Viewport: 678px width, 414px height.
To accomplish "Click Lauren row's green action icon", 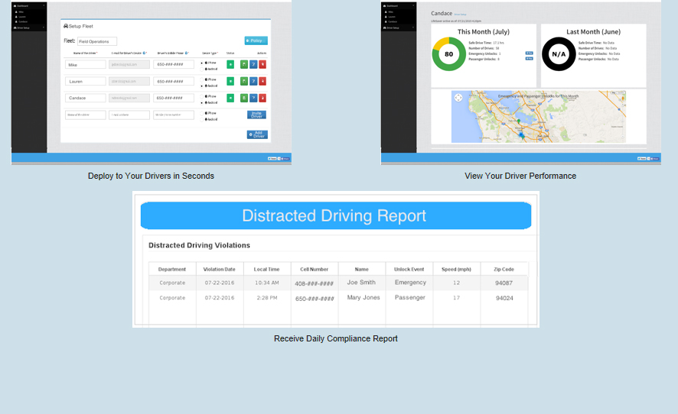I will pyautogui.click(x=244, y=81).
